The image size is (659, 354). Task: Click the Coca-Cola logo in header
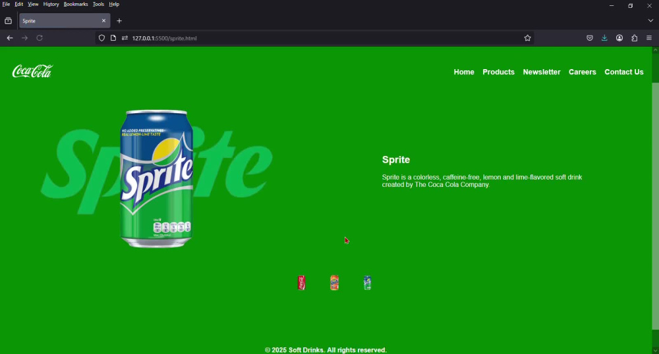[32, 71]
